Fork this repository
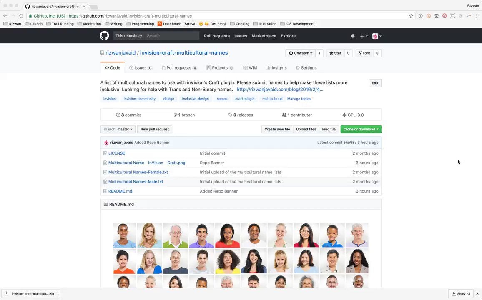This screenshot has width=482, height=300. (x=364, y=53)
